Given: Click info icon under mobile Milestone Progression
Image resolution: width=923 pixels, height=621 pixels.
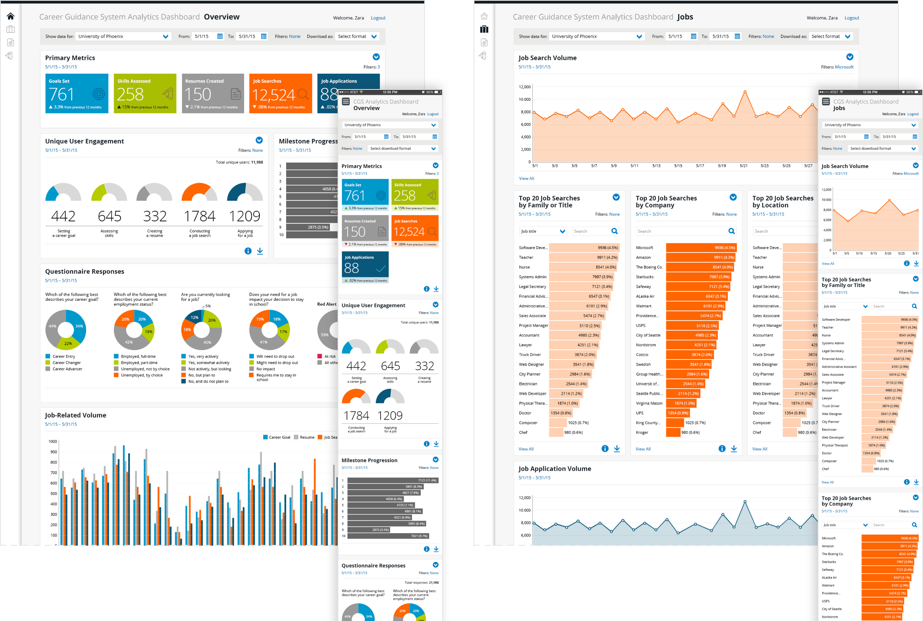Looking at the screenshot, I should pos(426,549).
